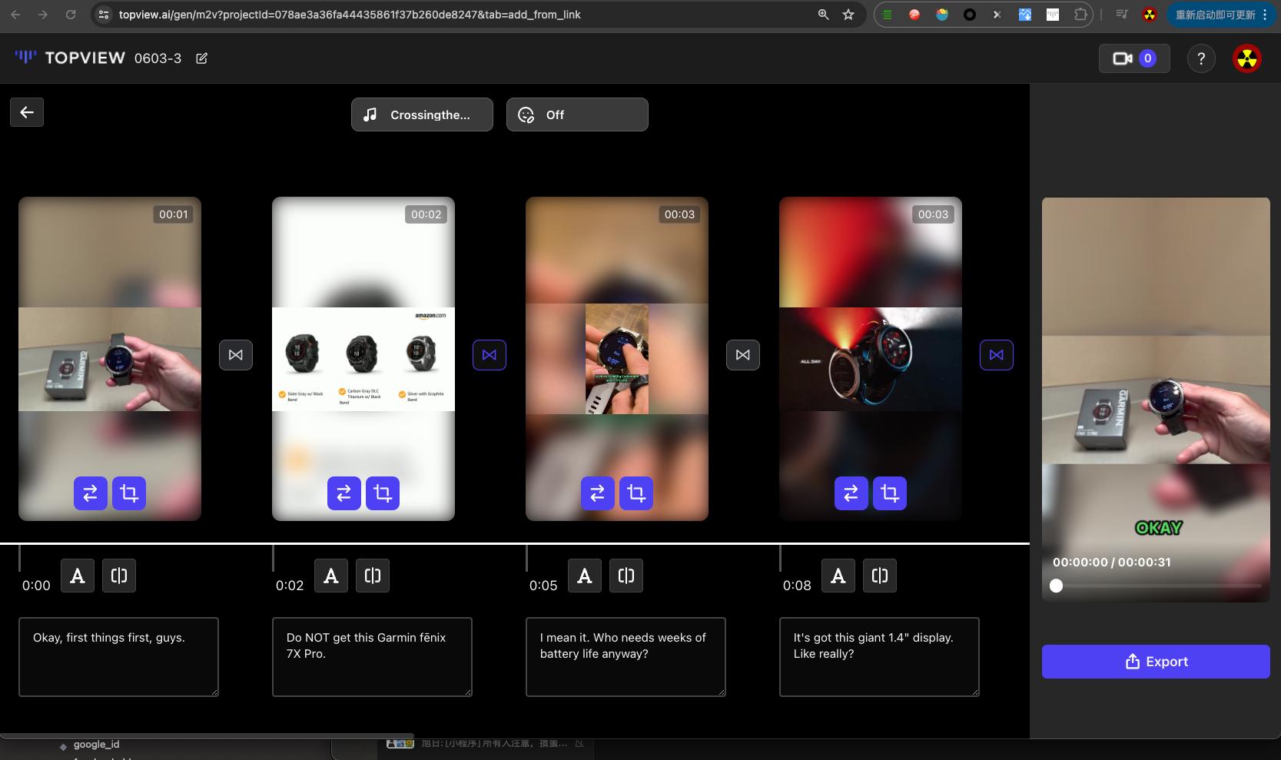Viewport: 1281px width, 760px height.
Task: Open the avatar Off selector
Action: click(577, 114)
